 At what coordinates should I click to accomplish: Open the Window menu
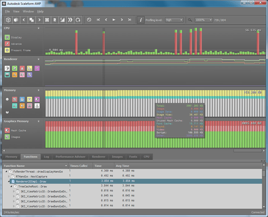[28, 12]
